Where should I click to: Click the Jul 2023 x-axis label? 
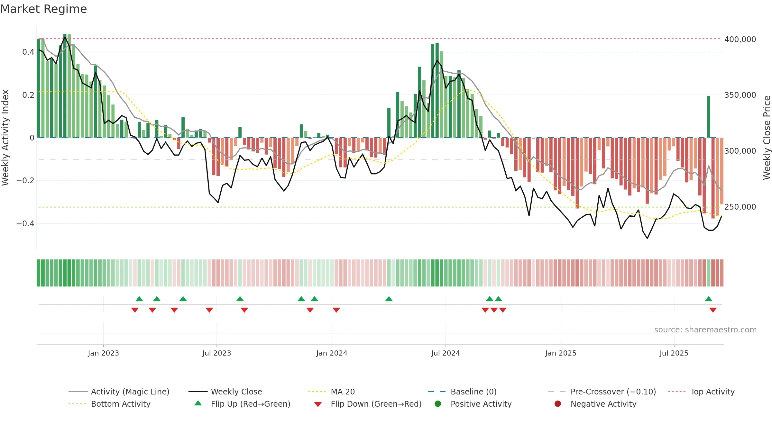pos(217,353)
